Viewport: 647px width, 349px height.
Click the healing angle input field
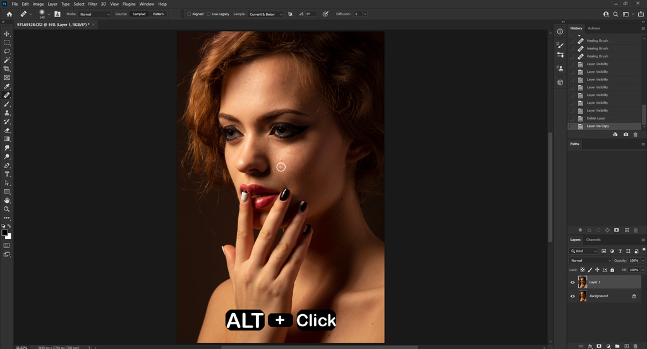pos(310,14)
